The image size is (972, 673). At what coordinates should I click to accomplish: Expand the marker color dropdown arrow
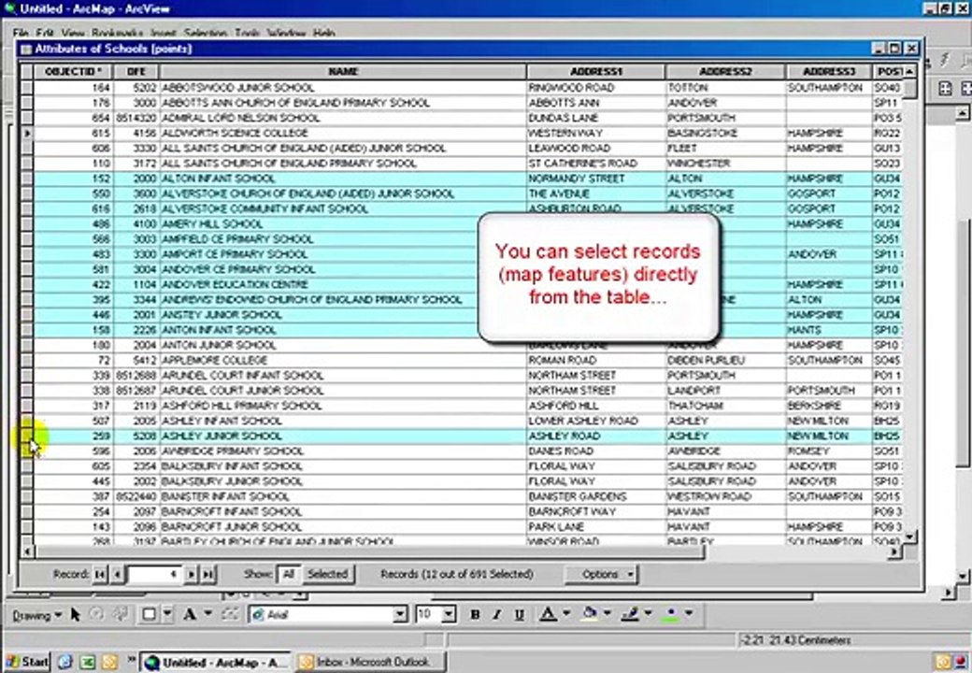click(689, 614)
